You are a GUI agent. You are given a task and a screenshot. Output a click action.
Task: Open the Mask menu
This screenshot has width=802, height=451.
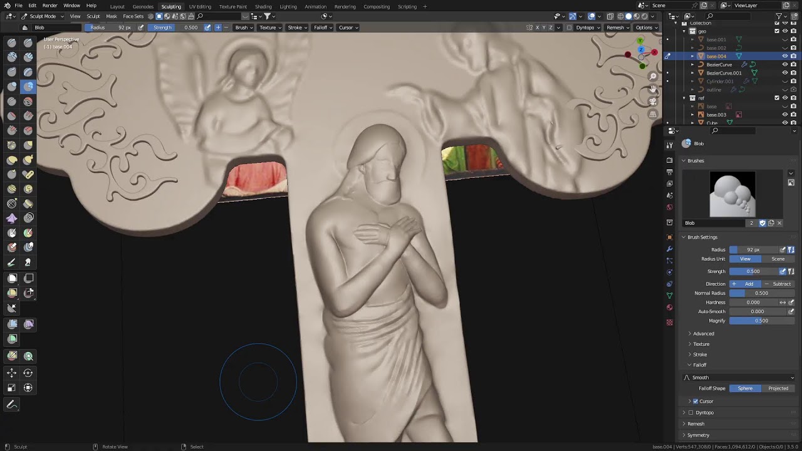(112, 16)
